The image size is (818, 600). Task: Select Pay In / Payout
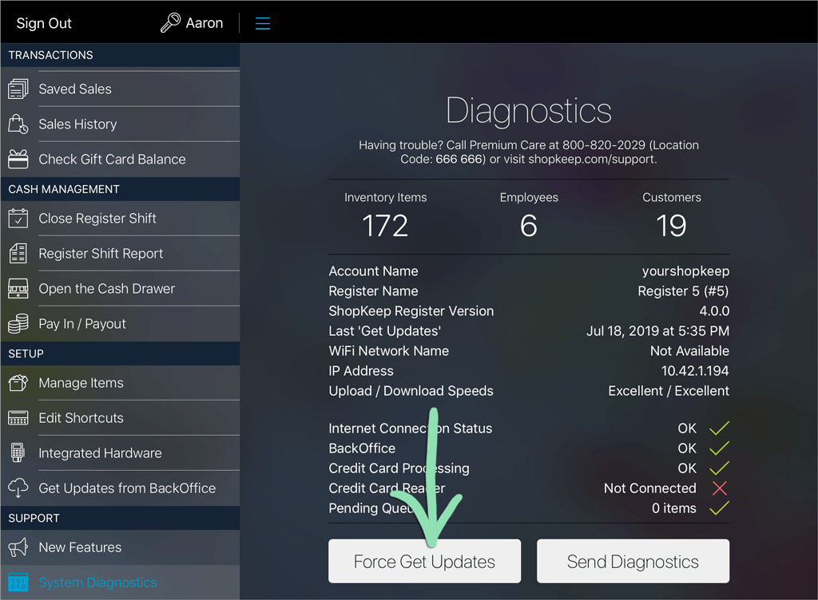pyautogui.click(x=121, y=323)
